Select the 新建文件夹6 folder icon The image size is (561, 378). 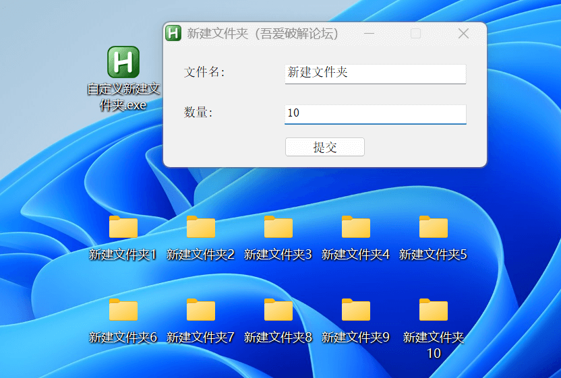point(123,309)
